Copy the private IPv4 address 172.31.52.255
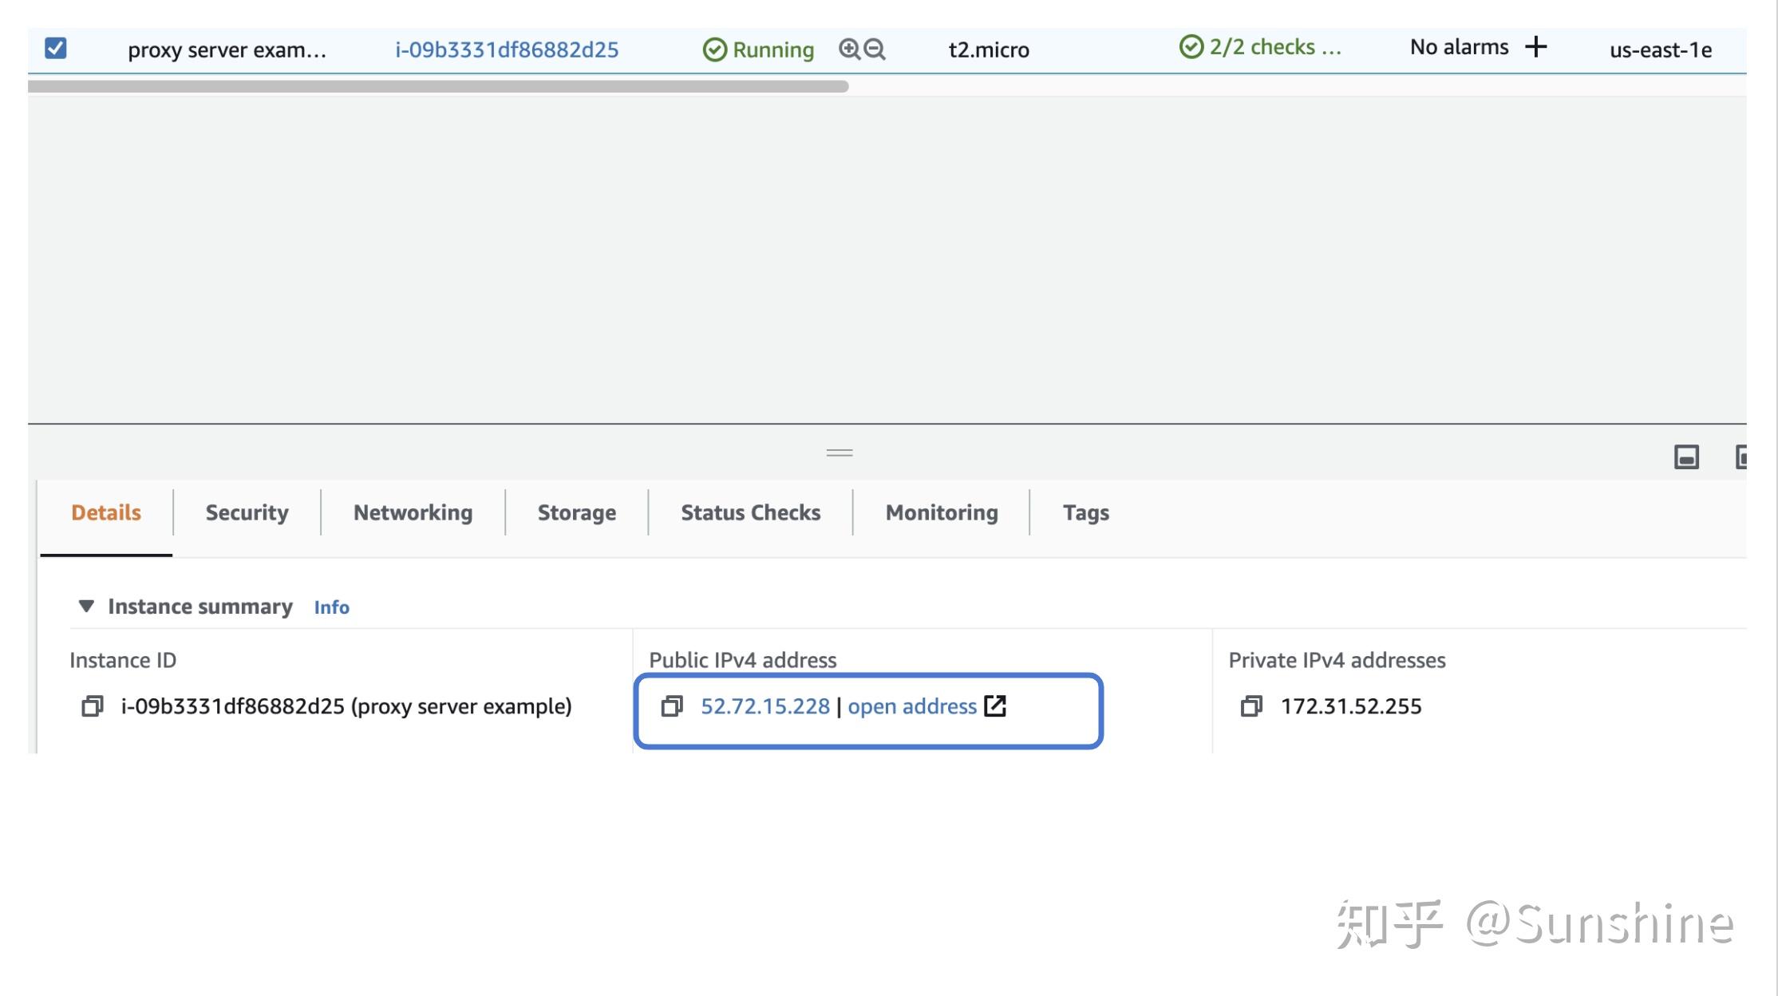1778x996 pixels. [1251, 705]
